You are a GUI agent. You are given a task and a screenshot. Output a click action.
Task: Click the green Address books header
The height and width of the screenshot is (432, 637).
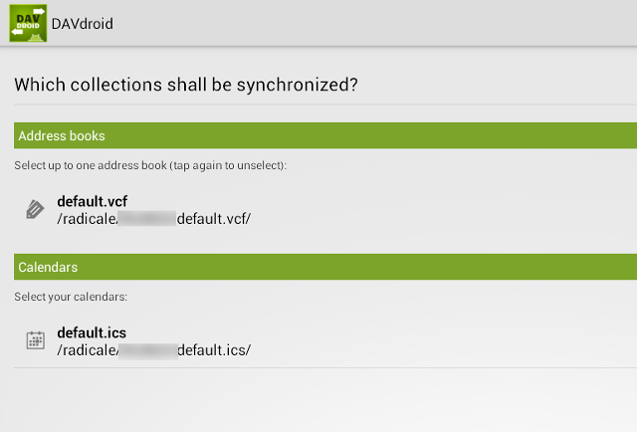click(325, 135)
